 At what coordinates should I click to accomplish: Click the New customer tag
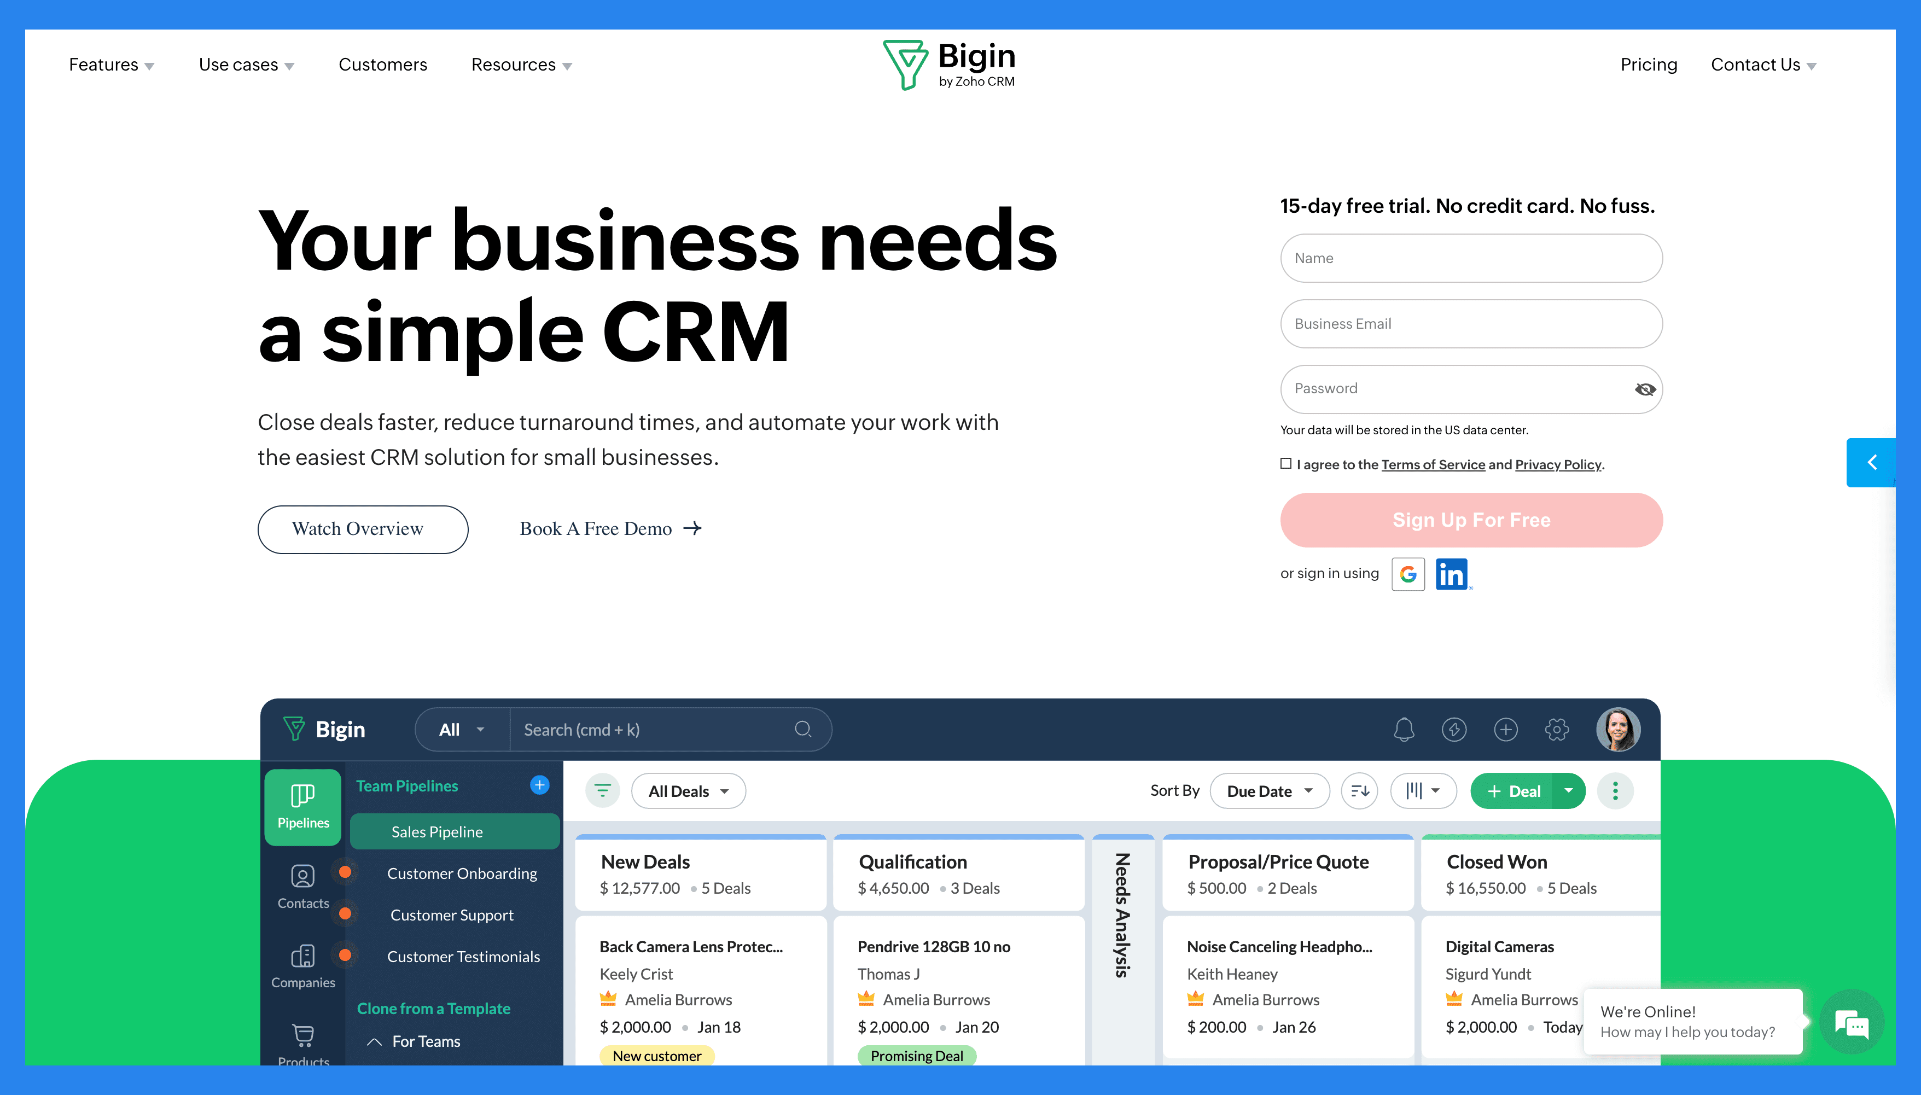[656, 1056]
